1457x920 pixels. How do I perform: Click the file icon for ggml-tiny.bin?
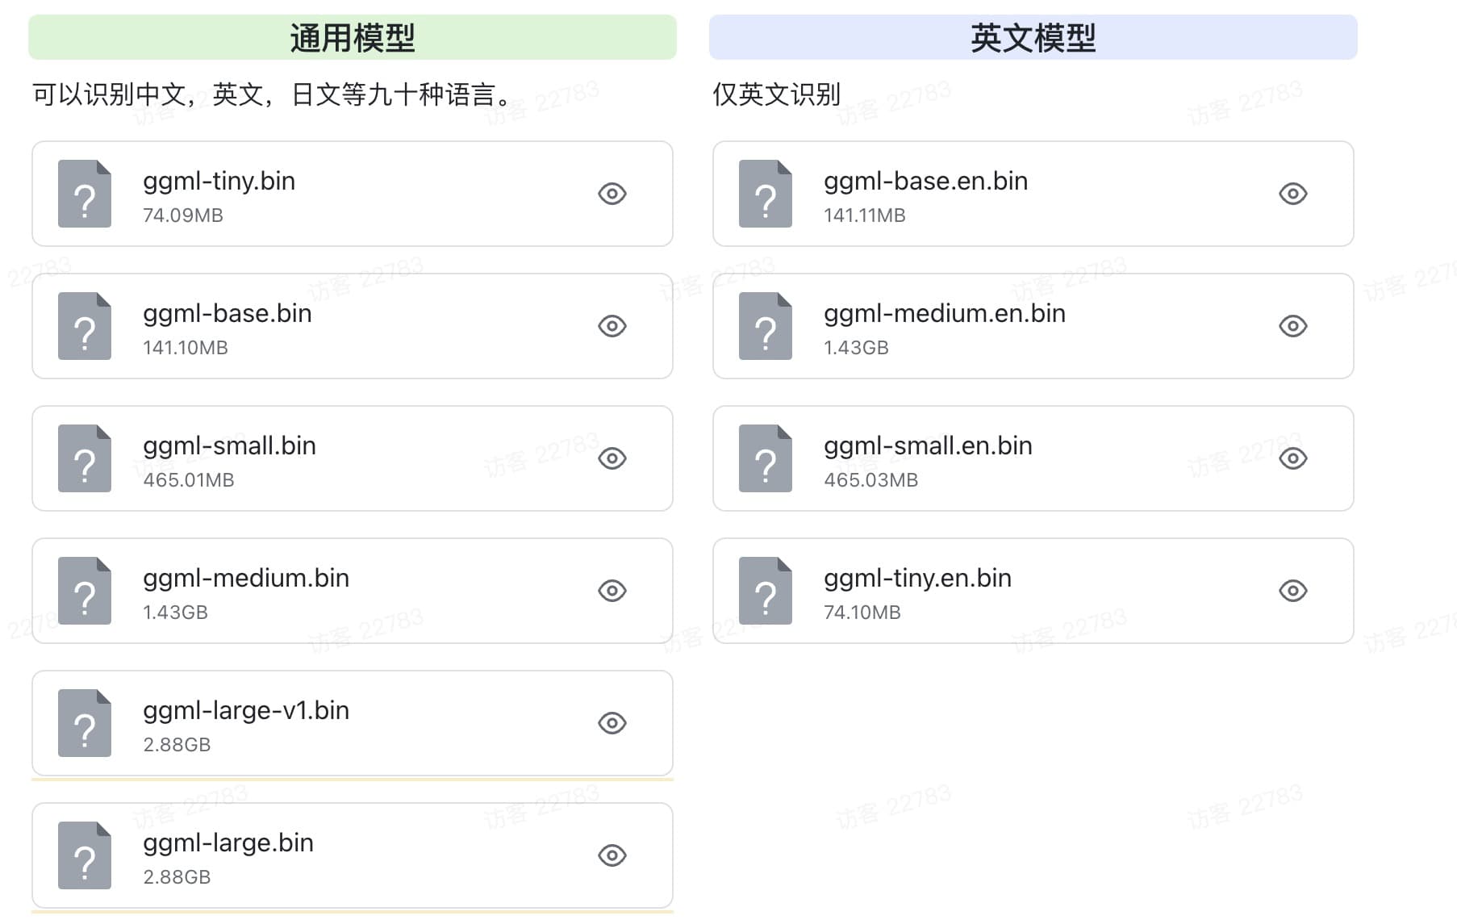click(x=85, y=194)
